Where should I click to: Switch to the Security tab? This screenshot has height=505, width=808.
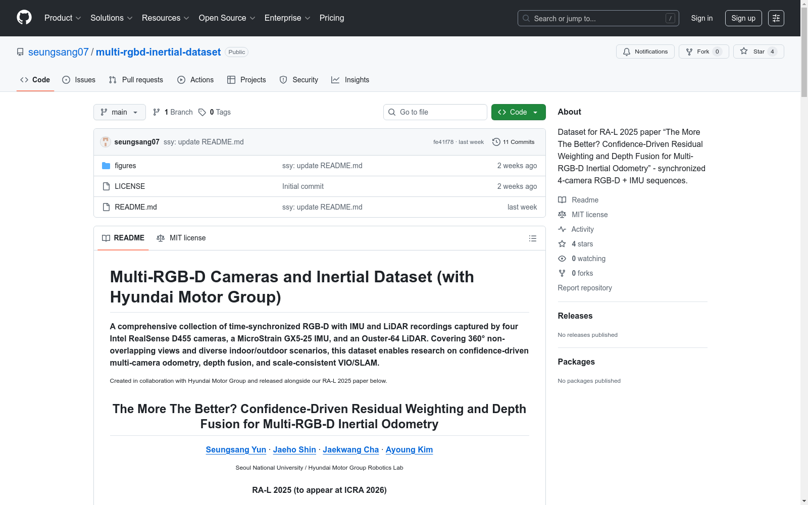[299, 80]
